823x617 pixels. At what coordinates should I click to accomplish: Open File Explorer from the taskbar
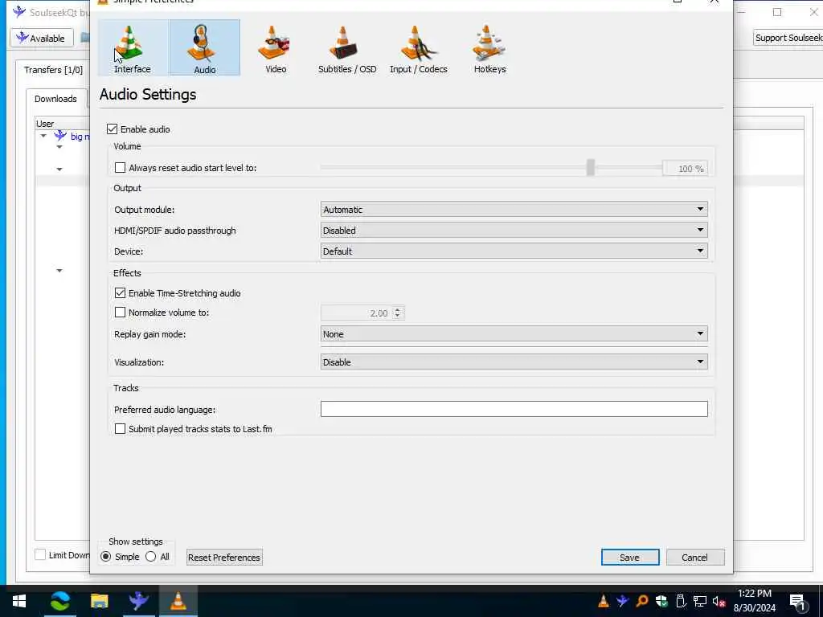[99, 601]
